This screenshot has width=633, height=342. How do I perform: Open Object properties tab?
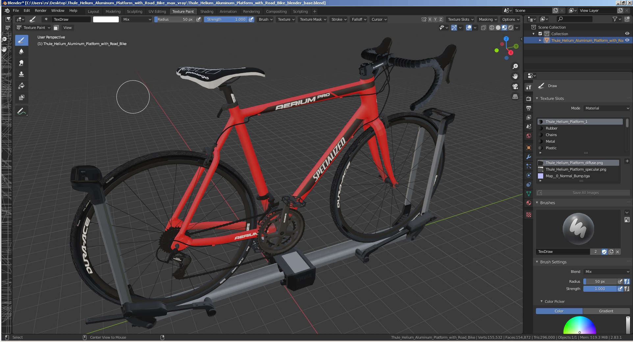(529, 148)
